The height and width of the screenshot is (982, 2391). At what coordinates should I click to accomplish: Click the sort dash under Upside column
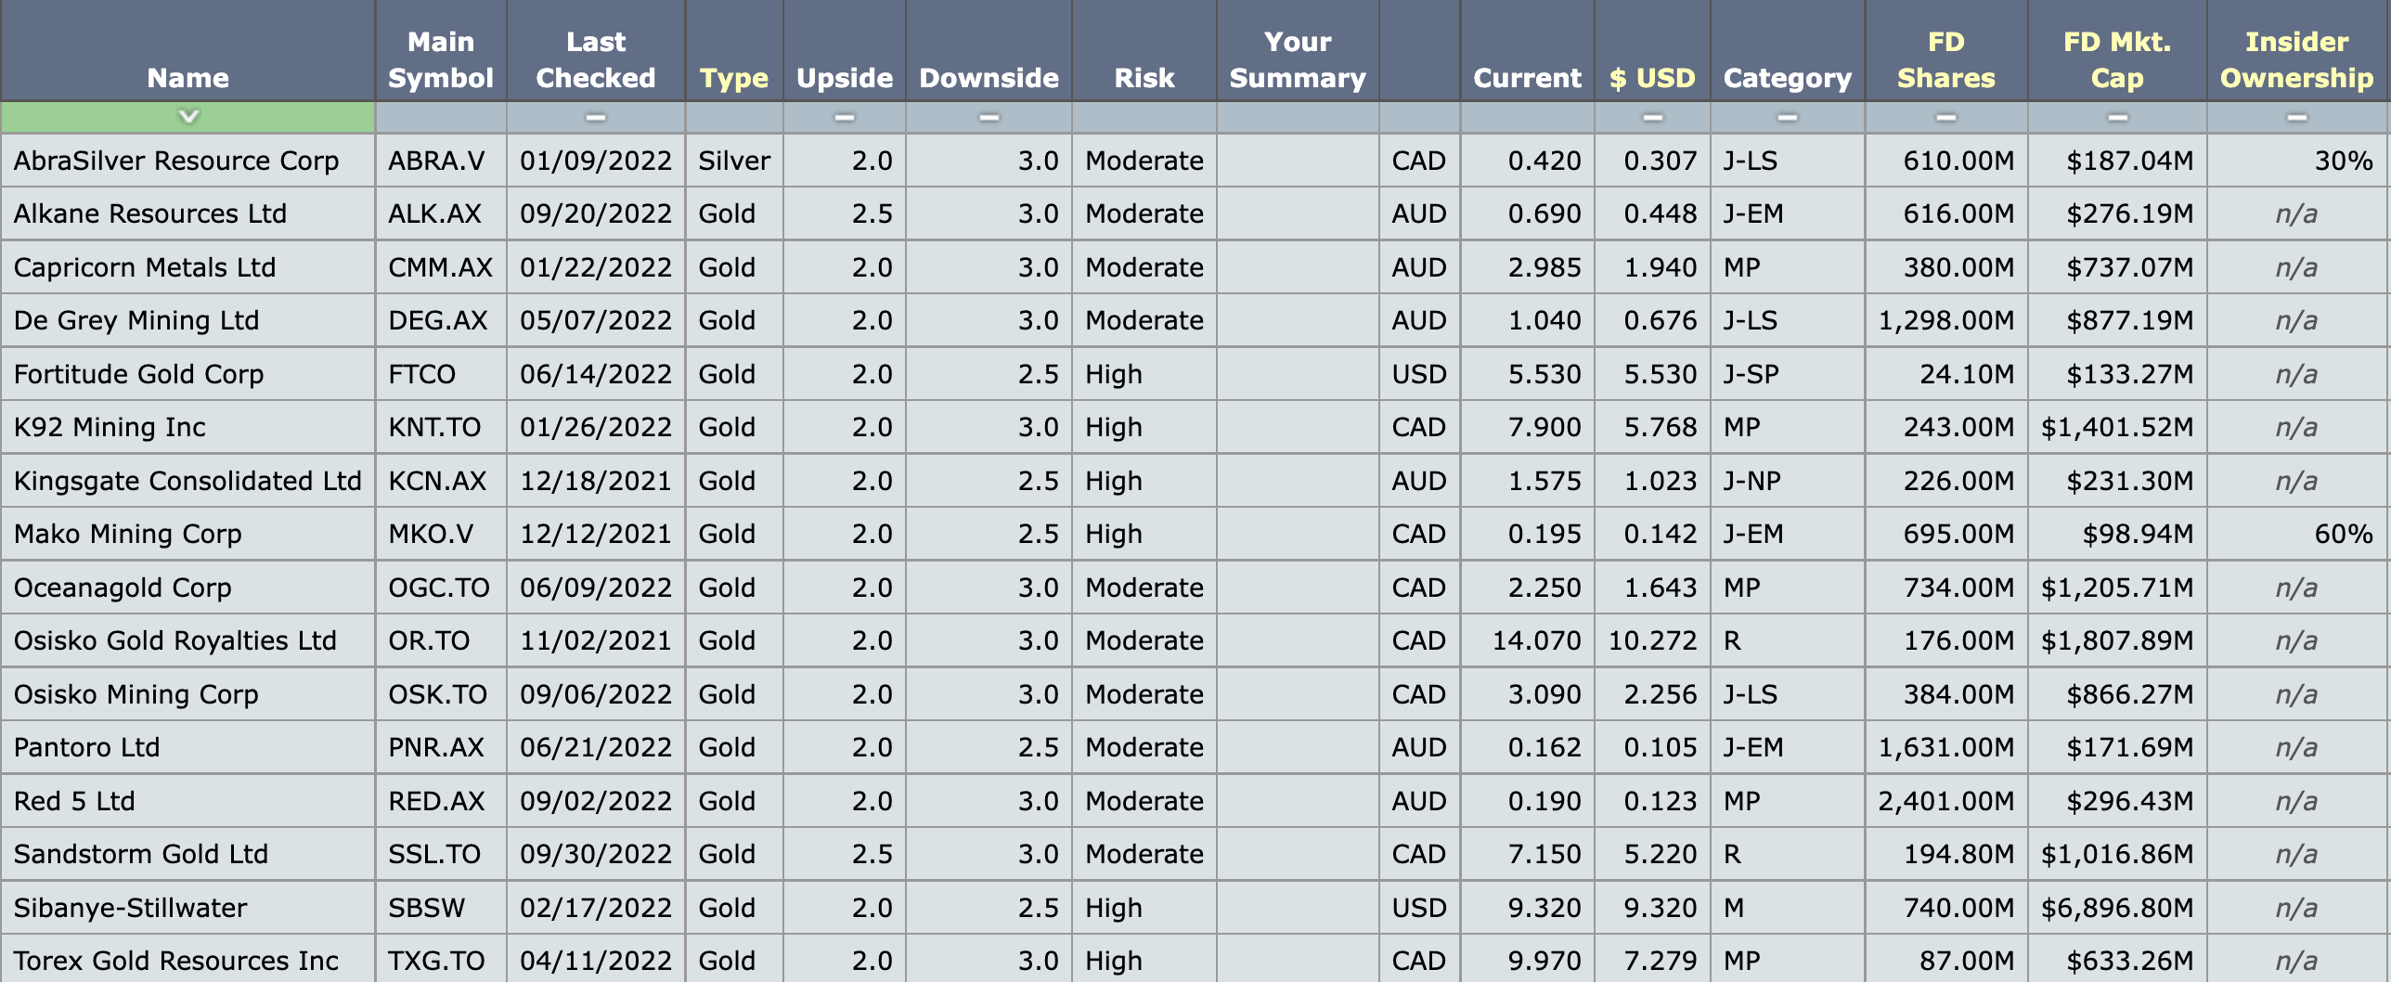pyautogui.click(x=844, y=118)
